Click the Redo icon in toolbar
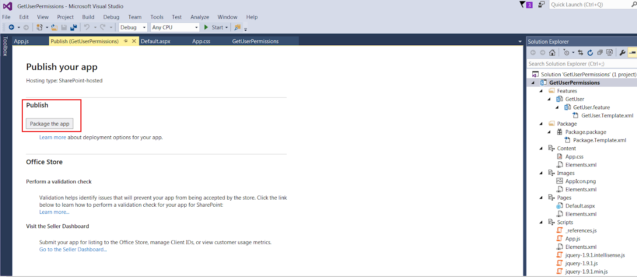This screenshot has width=637, height=277. [x=103, y=27]
